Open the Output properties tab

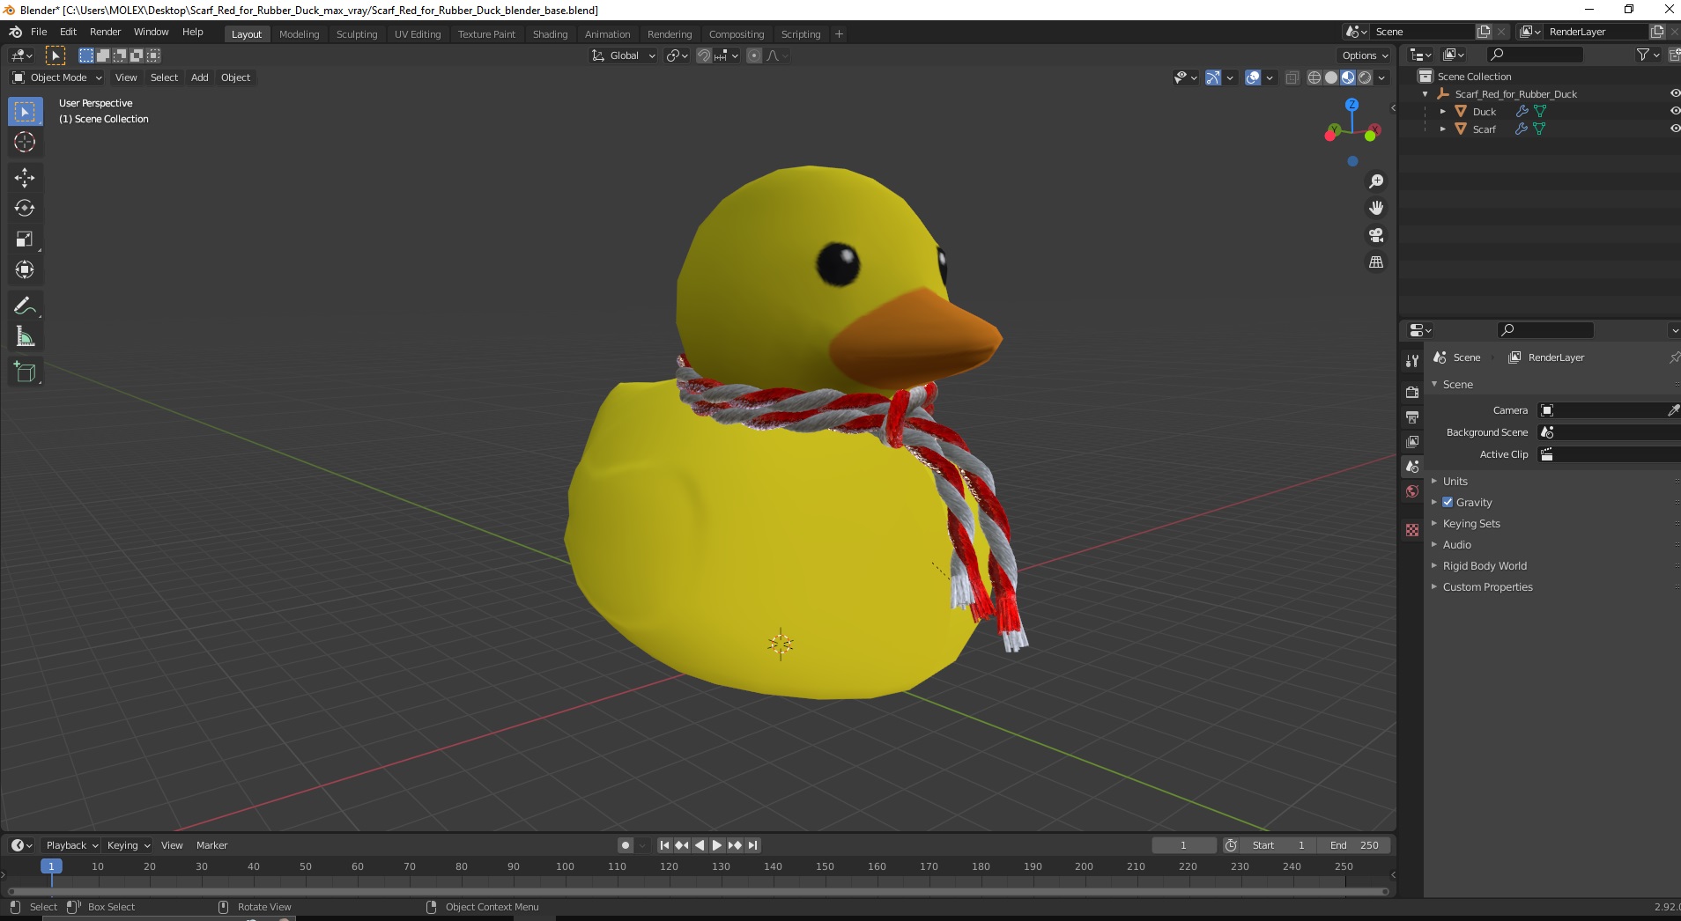pos(1412,416)
